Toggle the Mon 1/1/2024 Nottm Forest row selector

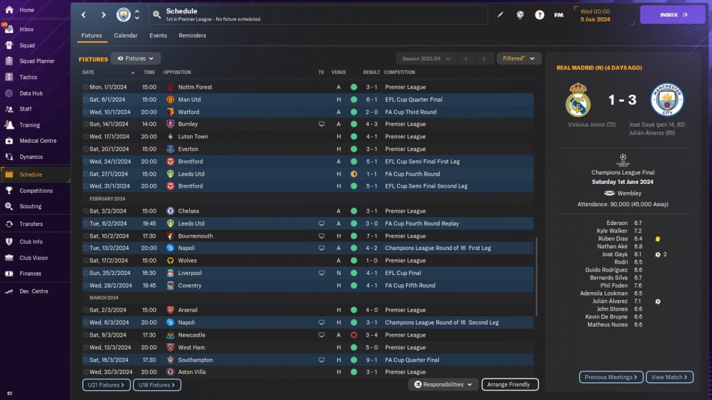pyautogui.click(x=86, y=87)
